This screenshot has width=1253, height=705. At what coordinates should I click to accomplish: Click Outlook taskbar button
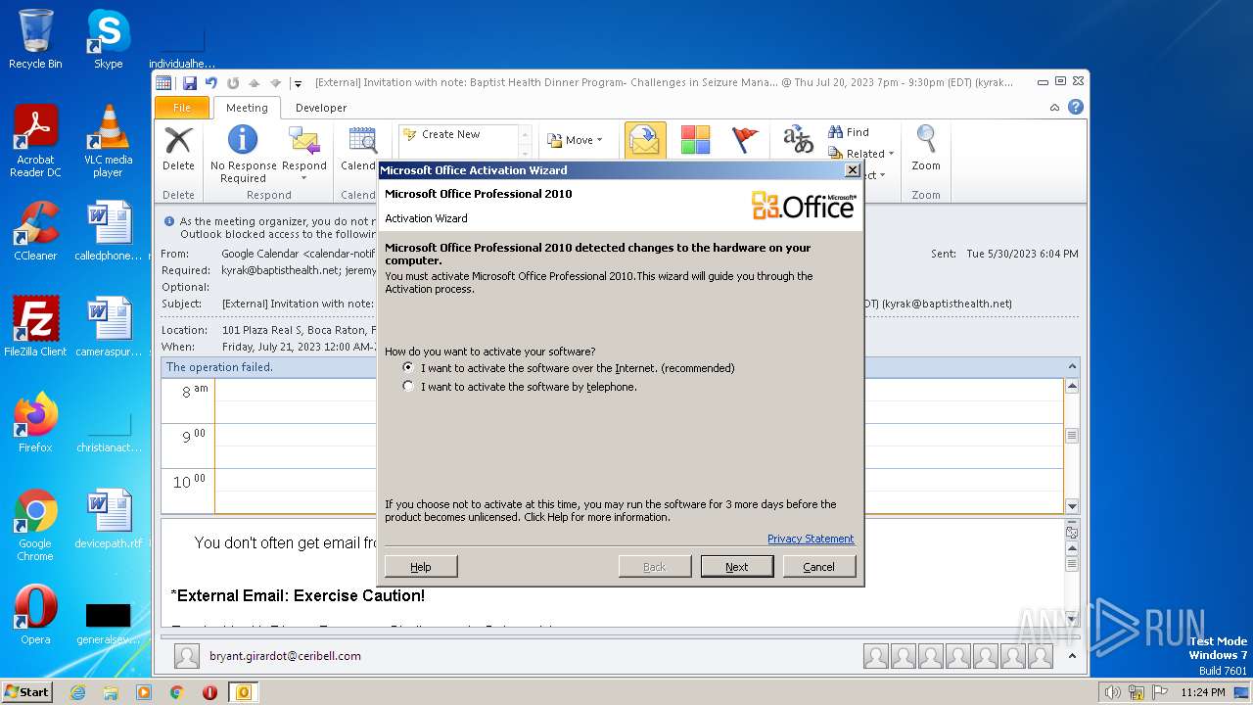[x=244, y=692]
